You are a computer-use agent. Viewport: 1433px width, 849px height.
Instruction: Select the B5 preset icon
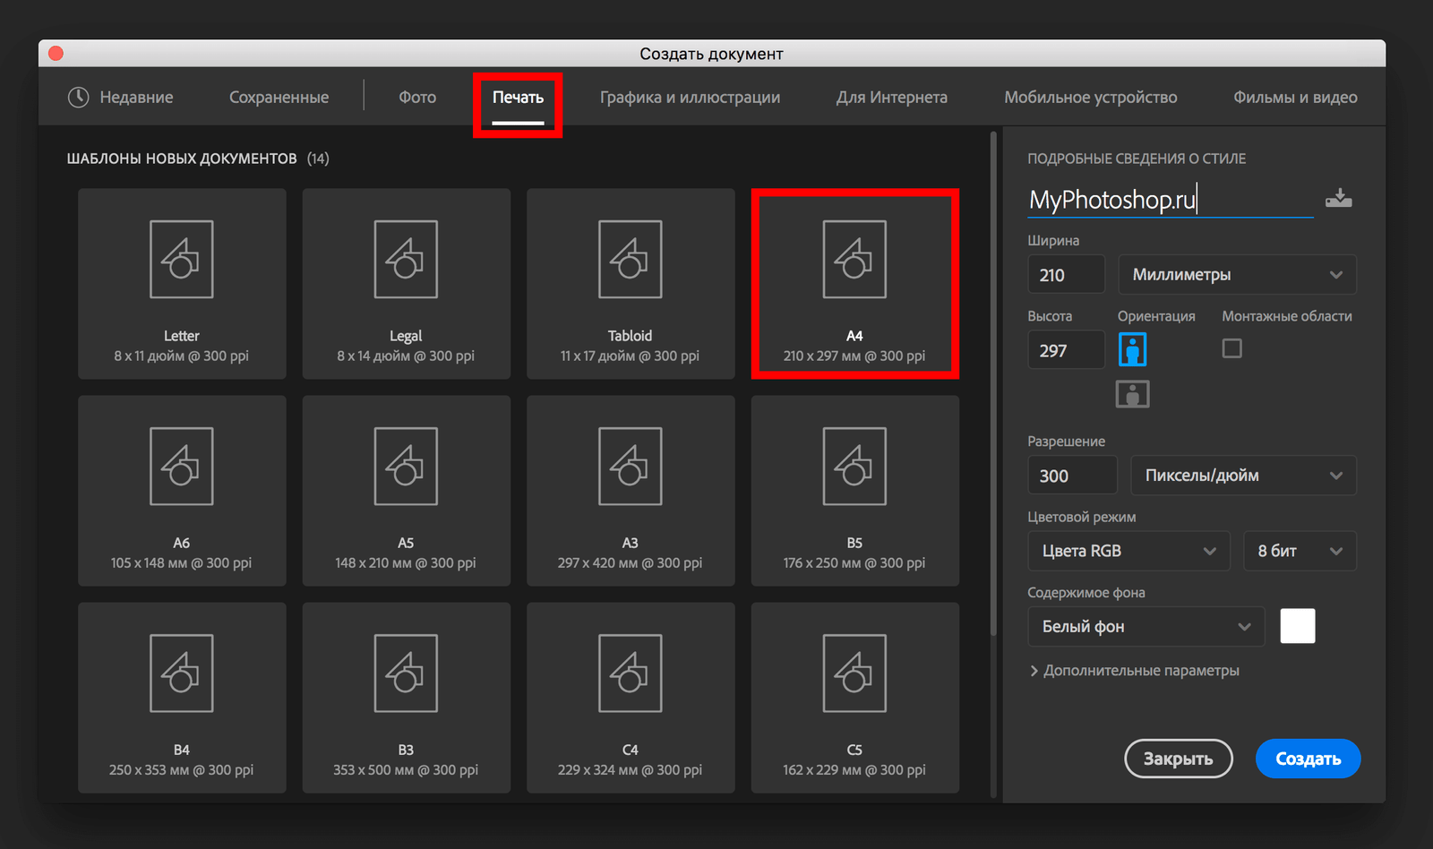click(854, 467)
